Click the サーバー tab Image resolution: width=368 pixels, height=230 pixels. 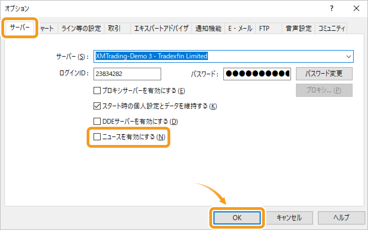pos(20,28)
